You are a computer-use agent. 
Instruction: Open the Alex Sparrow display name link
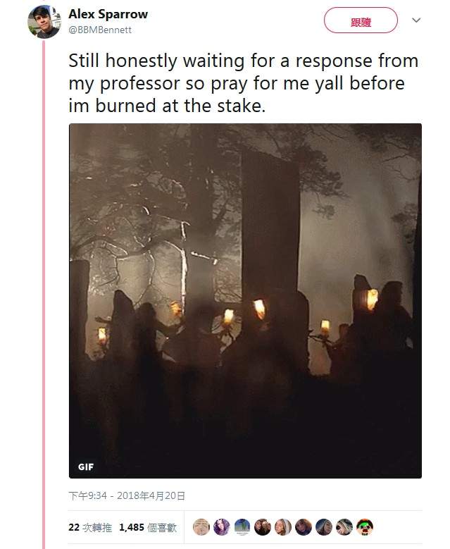tap(108, 14)
